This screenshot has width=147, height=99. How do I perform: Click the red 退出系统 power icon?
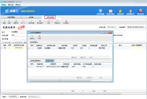(140, 11)
